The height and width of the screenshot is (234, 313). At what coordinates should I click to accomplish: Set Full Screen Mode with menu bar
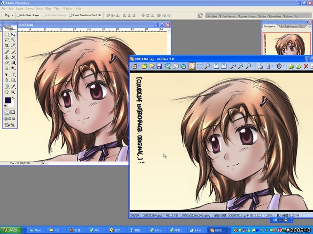[10, 119]
